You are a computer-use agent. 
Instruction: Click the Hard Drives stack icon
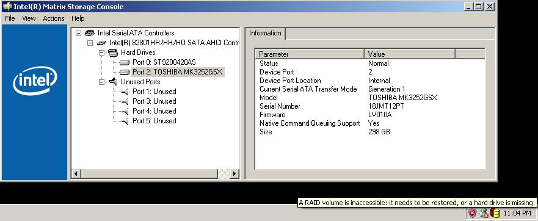113,53
